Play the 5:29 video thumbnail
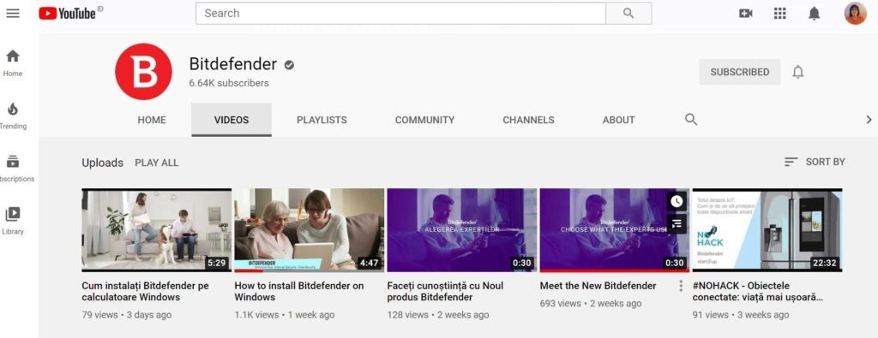 [x=157, y=230]
